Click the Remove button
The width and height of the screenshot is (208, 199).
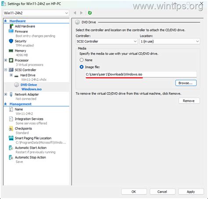pyautogui.click(x=189, y=101)
